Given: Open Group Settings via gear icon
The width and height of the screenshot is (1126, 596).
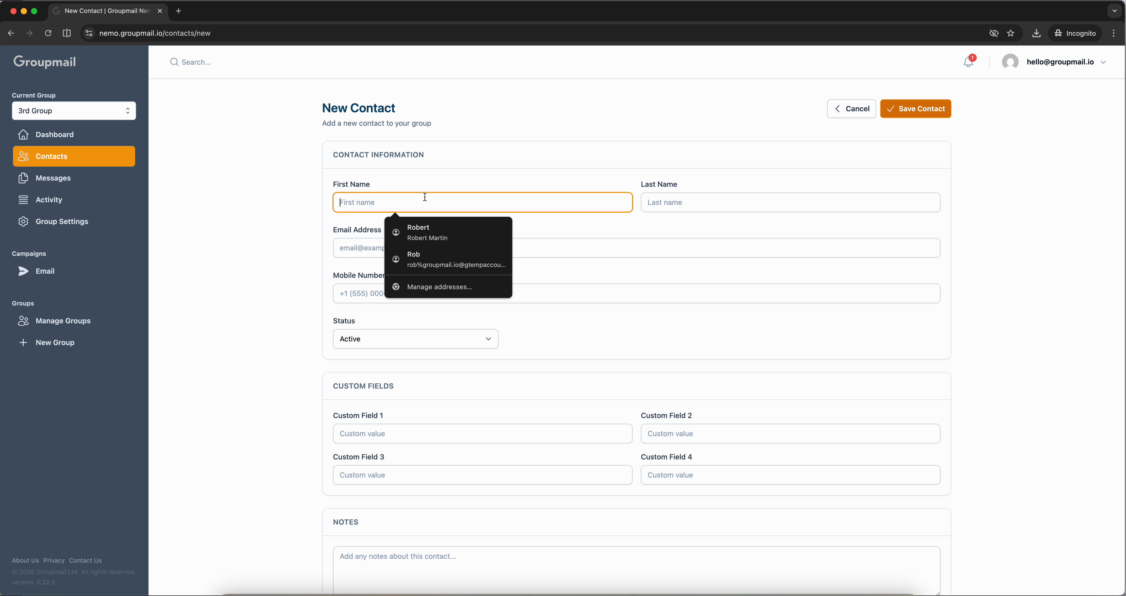Looking at the screenshot, I should [24, 222].
